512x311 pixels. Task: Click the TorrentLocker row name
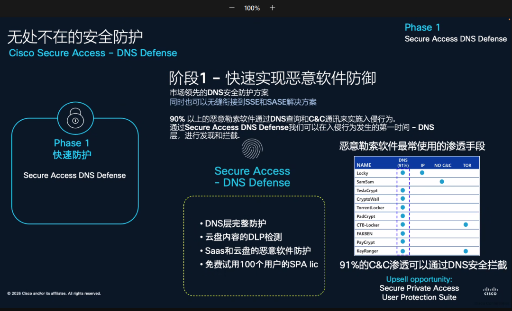point(370,208)
